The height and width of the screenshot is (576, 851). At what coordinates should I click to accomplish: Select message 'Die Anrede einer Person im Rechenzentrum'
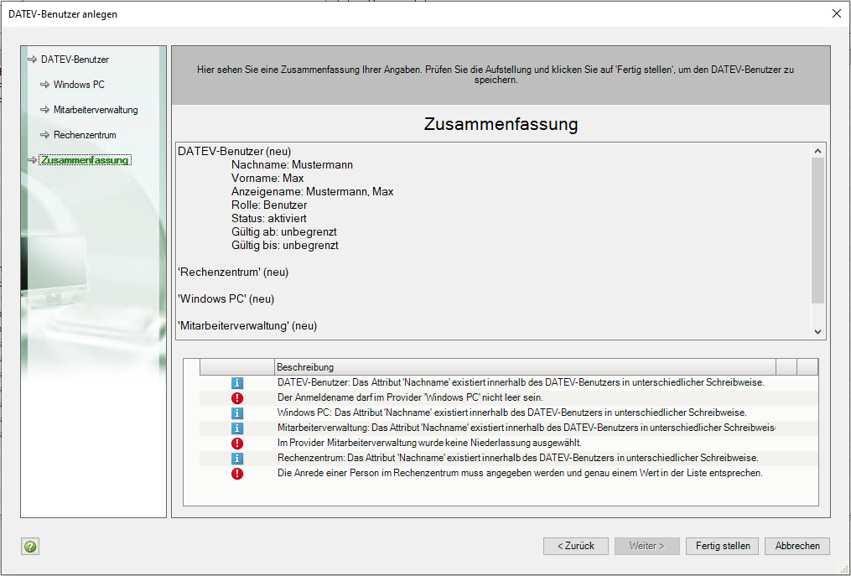click(x=509, y=474)
